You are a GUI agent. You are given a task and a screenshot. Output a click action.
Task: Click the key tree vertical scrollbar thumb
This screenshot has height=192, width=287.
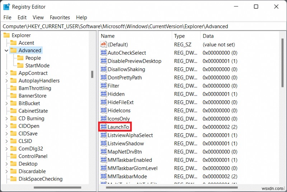pos(92,75)
